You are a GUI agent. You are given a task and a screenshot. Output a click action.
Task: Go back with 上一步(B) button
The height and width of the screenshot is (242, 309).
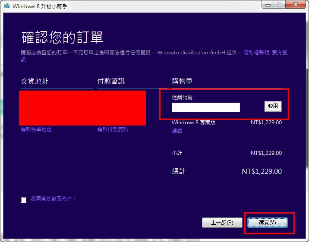[x=222, y=223]
